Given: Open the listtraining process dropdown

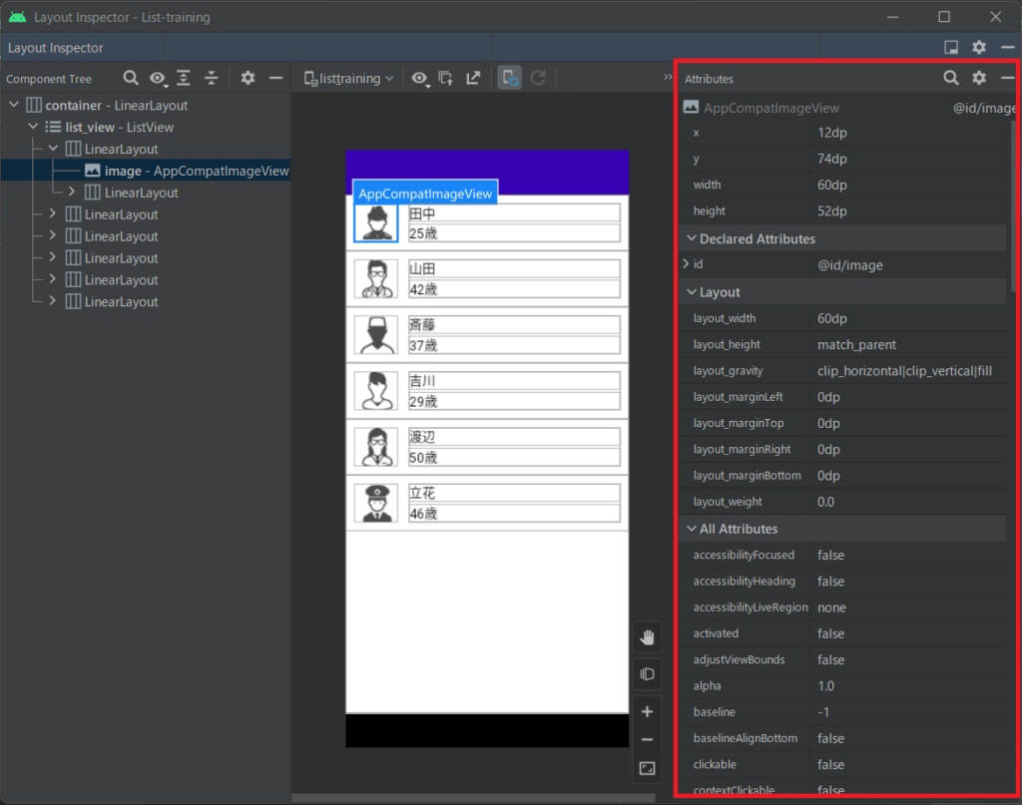Looking at the screenshot, I should 347,78.
